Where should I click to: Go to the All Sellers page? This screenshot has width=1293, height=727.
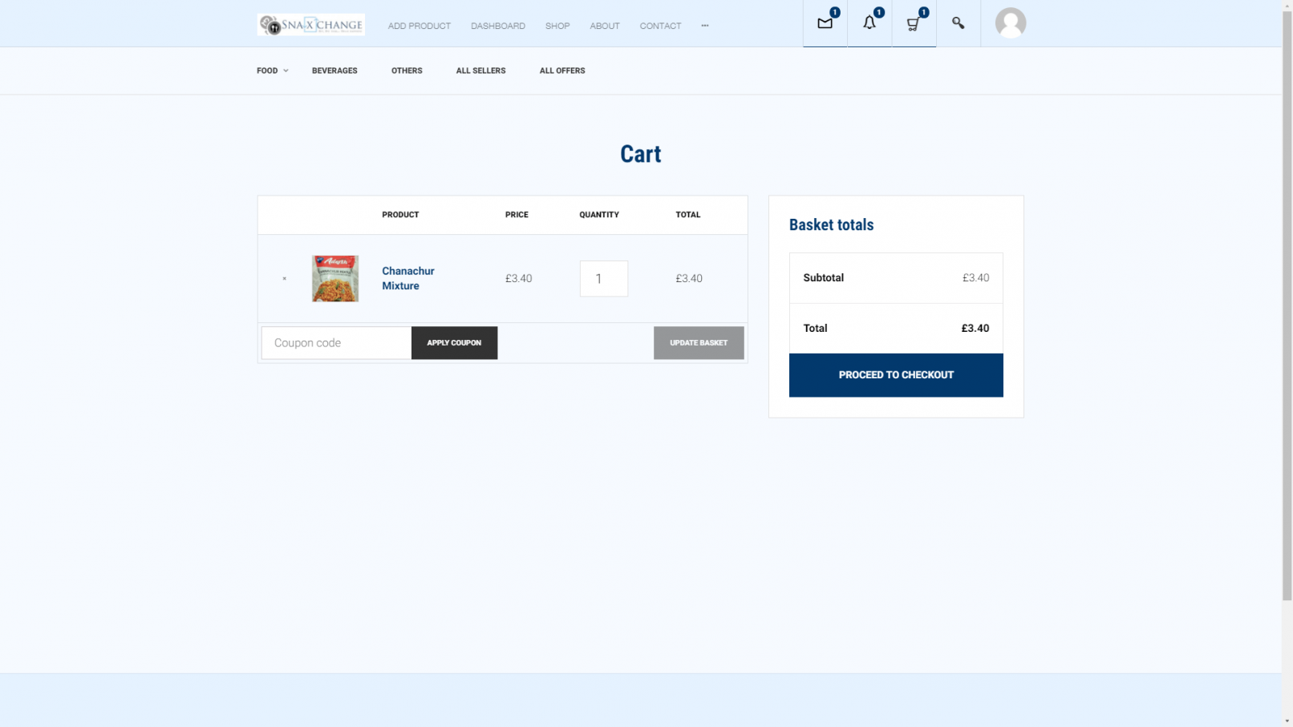pos(480,71)
